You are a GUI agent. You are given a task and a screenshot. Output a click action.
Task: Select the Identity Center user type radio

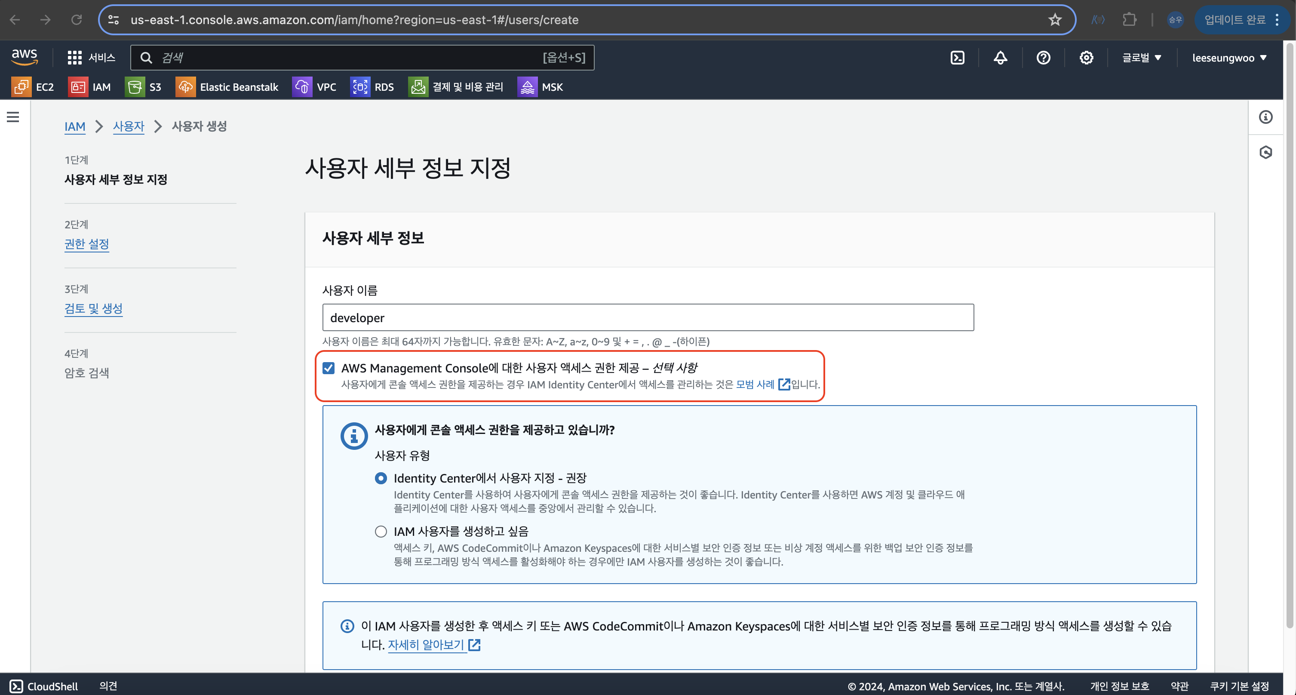click(381, 478)
